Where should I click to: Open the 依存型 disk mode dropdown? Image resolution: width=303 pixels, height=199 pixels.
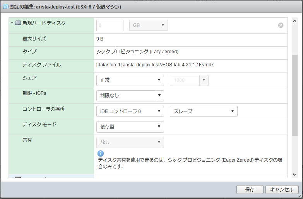tap(130, 127)
